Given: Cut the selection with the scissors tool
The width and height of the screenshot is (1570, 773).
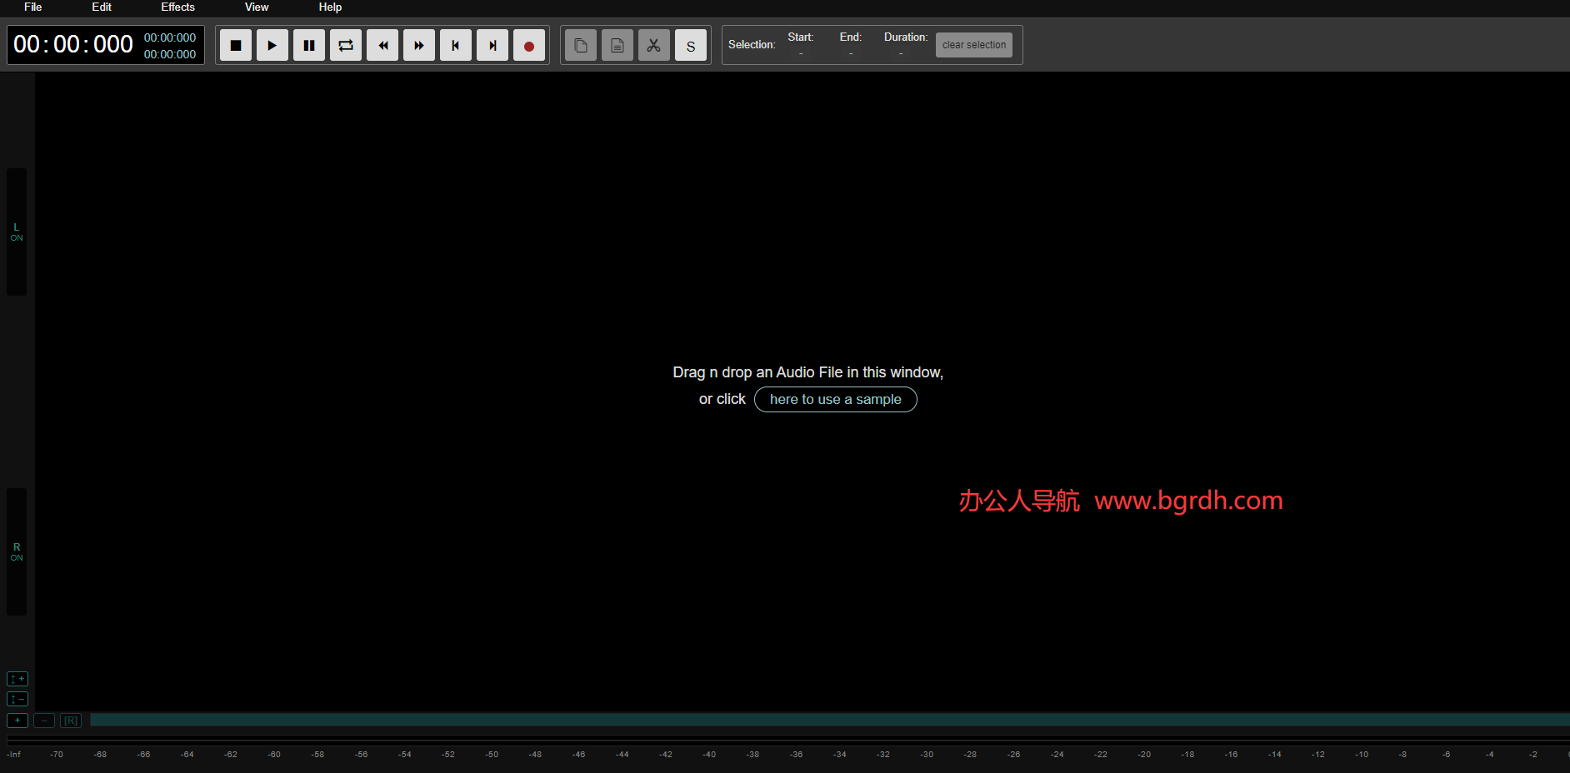Looking at the screenshot, I should [653, 45].
